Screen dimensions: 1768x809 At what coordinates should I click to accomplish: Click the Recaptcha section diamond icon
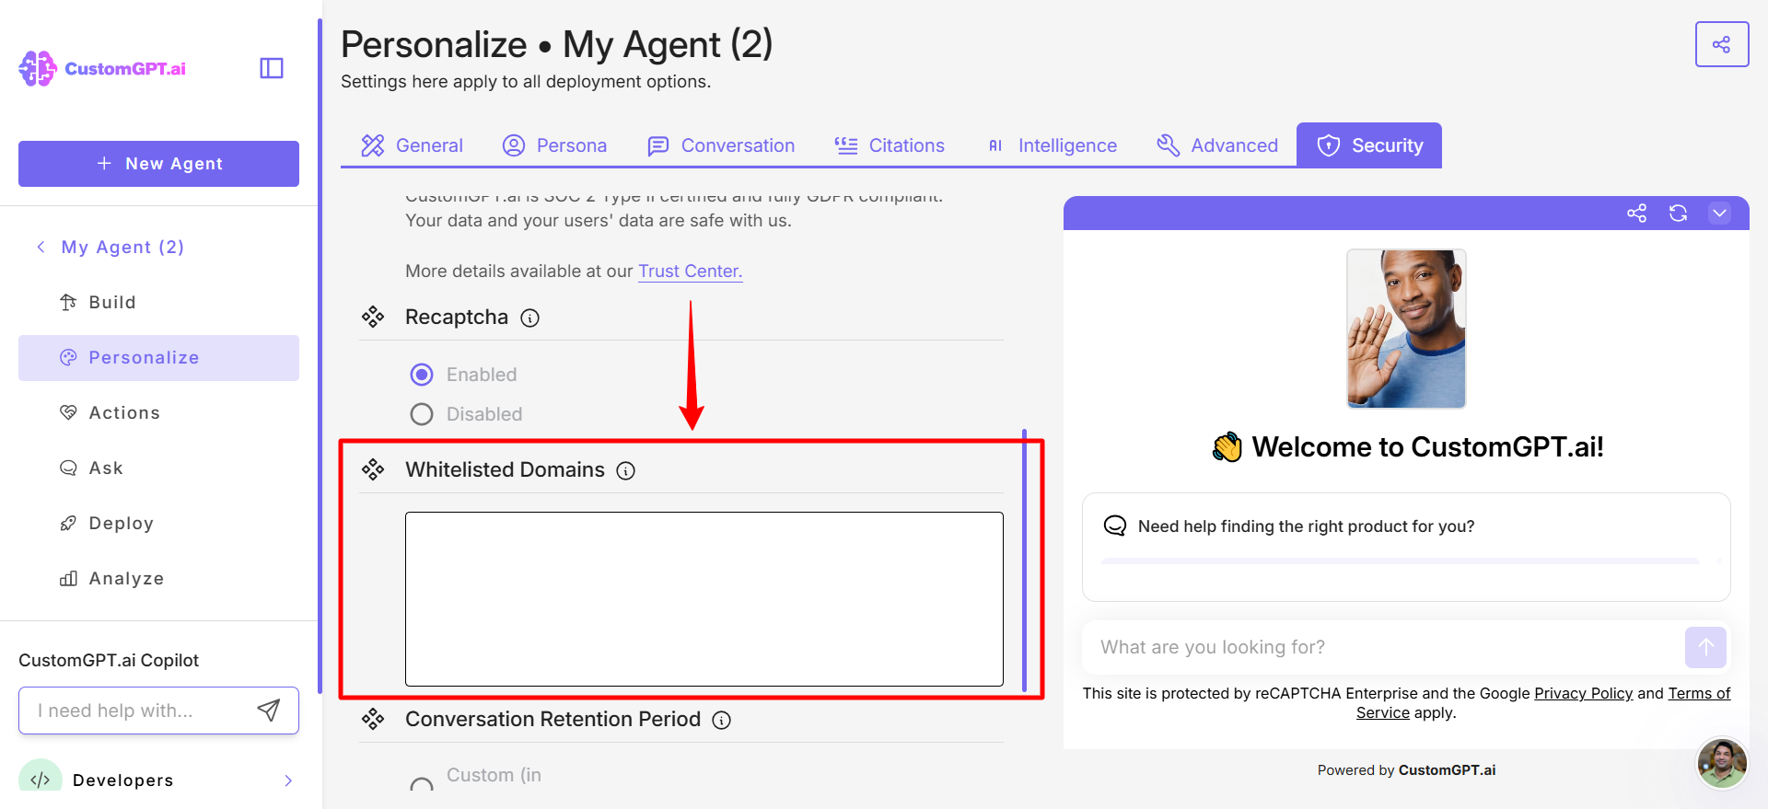tap(373, 318)
